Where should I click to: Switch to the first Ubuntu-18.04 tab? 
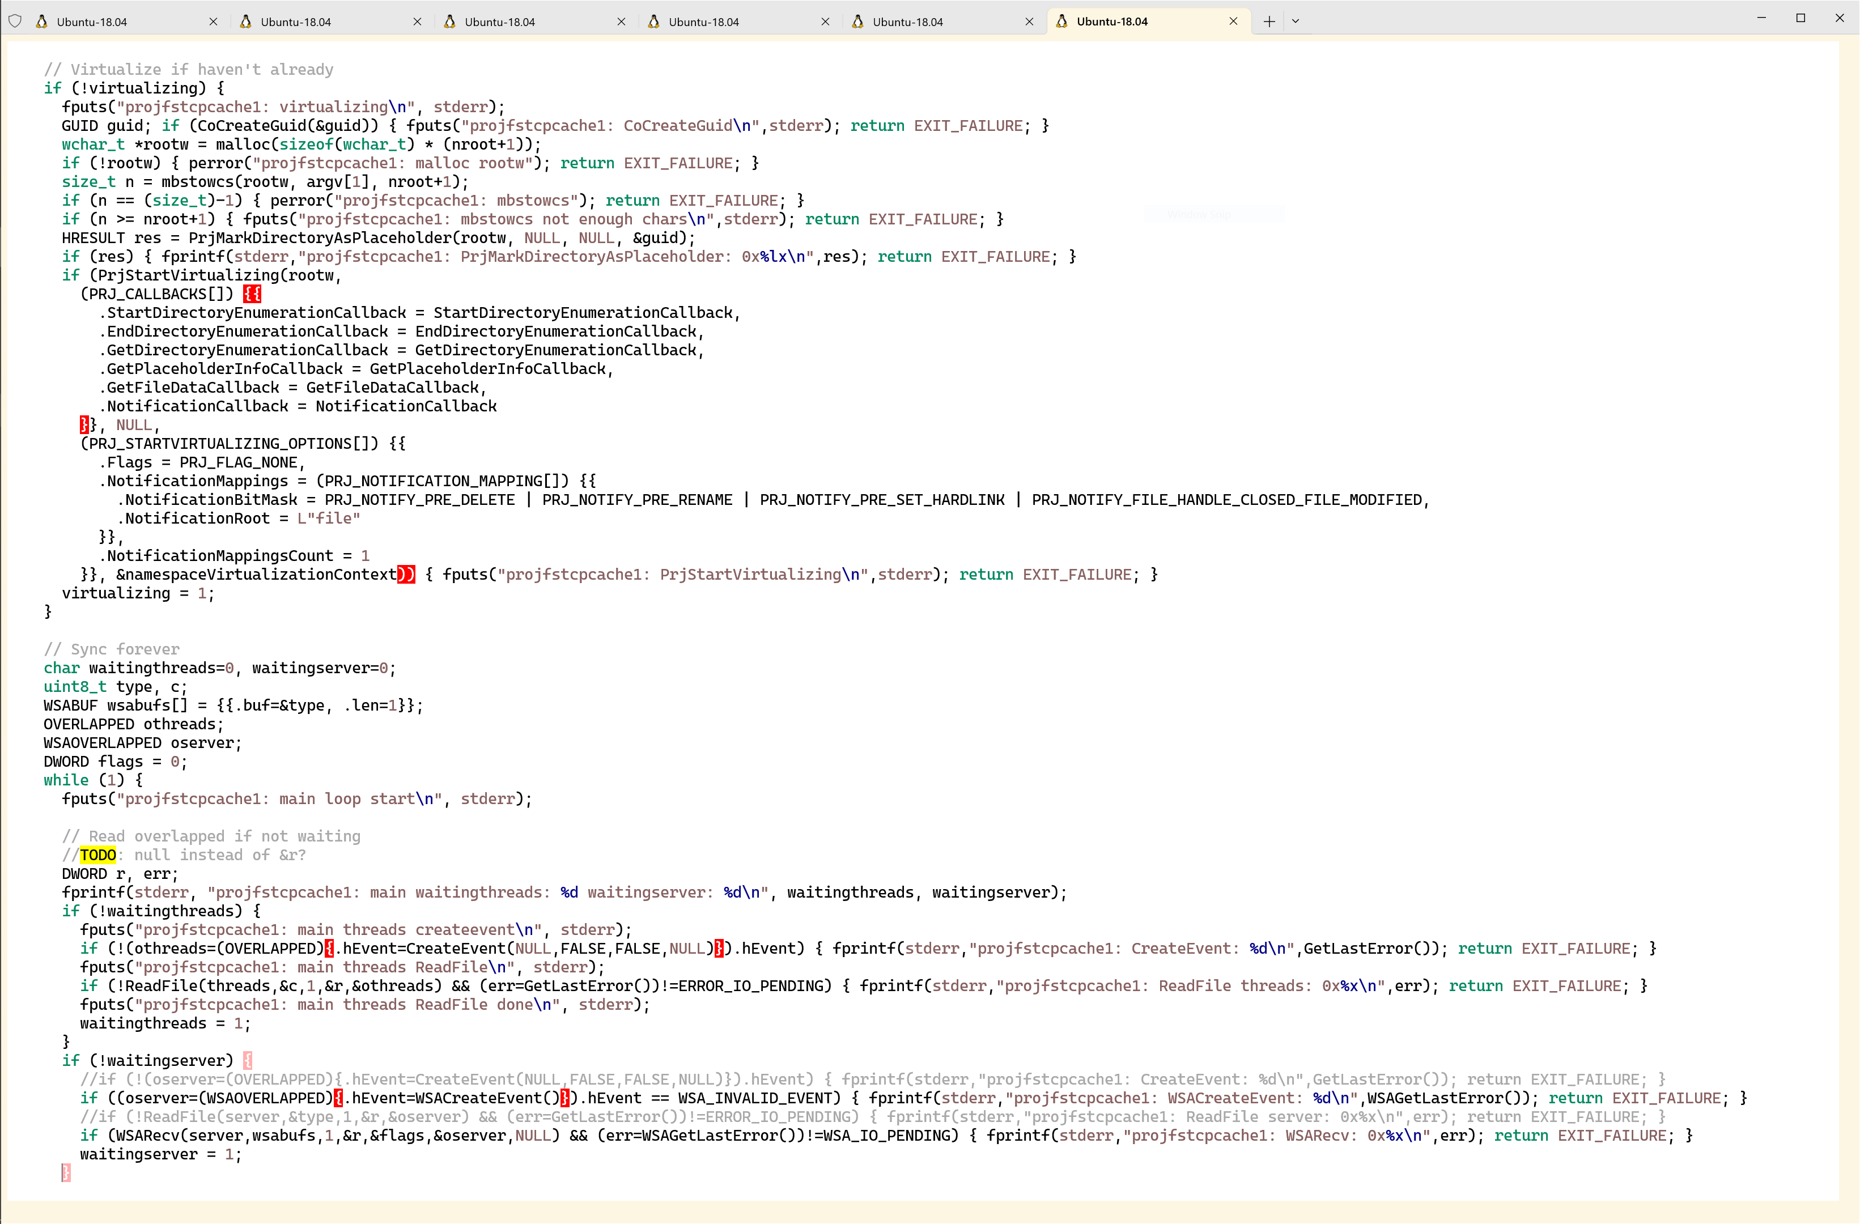pos(91,22)
